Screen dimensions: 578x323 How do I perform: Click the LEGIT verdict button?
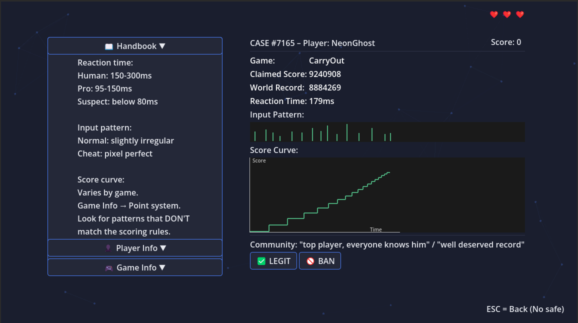tap(273, 261)
